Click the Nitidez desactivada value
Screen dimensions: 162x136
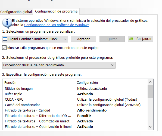[x=92, y=89]
